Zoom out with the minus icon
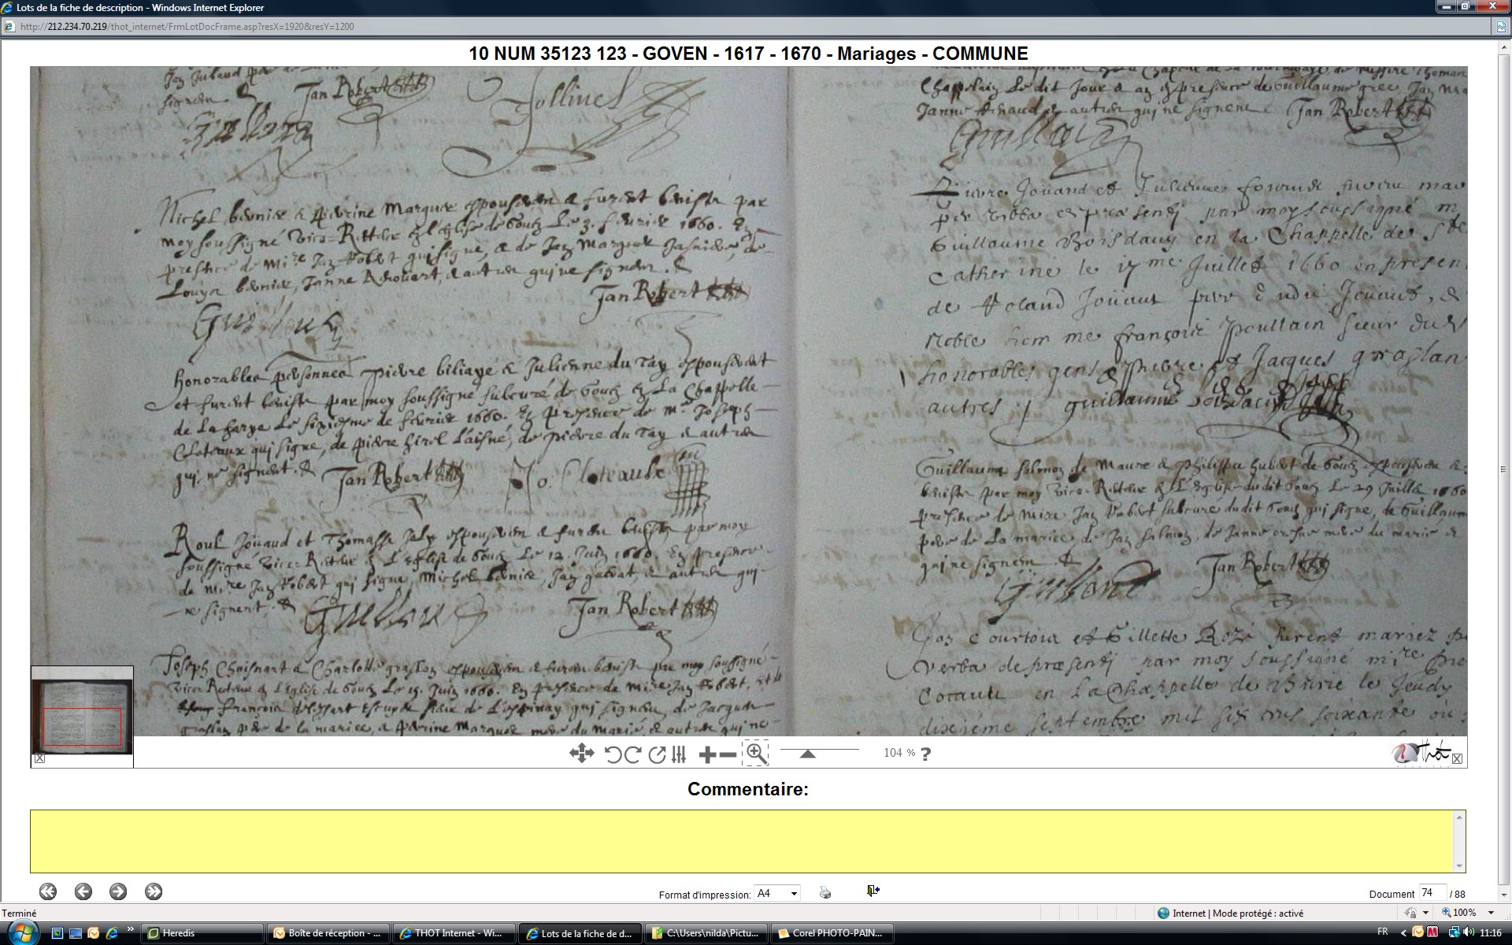Image resolution: width=1512 pixels, height=945 pixels. point(728,754)
